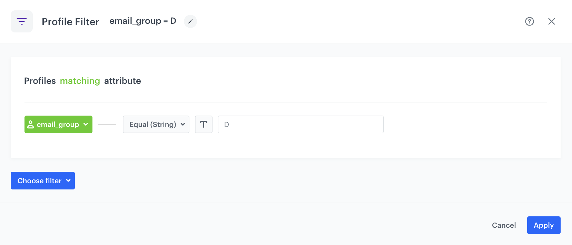Open the Equal (String) operator dropdown
This screenshot has width=572, height=245.
(156, 124)
